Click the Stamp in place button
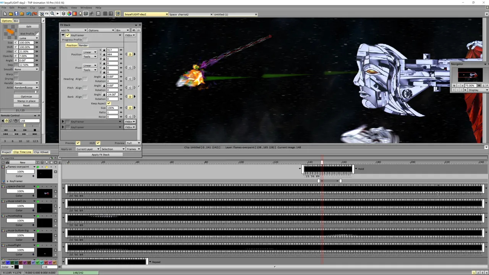The width and height of the screenshot is (489, 275). (x=26, y=101)
